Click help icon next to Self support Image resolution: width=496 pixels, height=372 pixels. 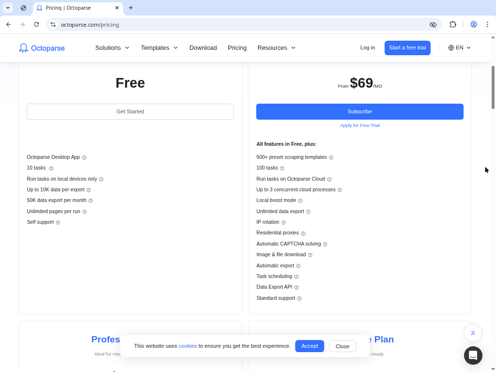[58, 222]
